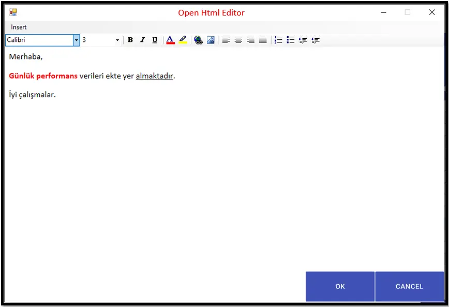This screenshot has width=449, height=307.
Task: Open the yellow highlight color tool
Action: coord(183,40)
